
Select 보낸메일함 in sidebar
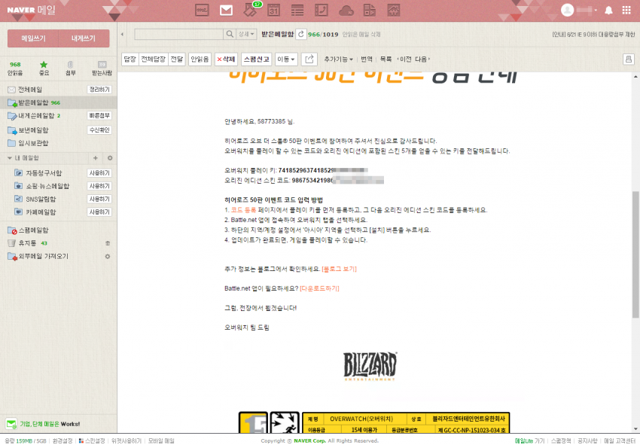33,130
